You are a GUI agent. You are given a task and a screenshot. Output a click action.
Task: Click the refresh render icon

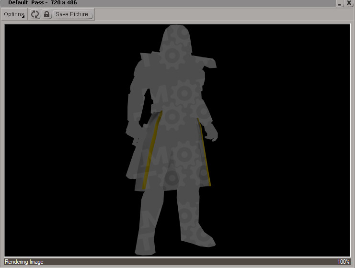point(35,14)
